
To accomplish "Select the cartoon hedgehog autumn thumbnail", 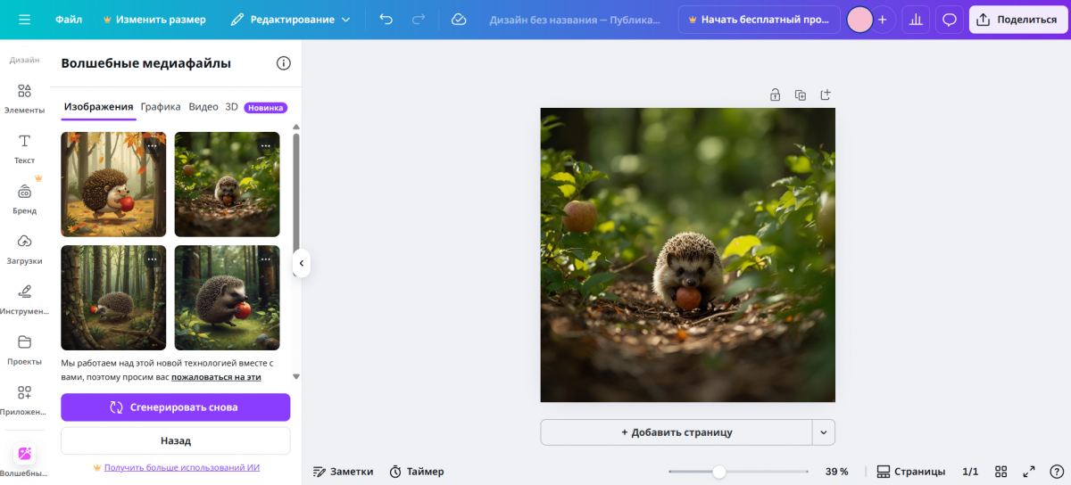I will (113, 185).
